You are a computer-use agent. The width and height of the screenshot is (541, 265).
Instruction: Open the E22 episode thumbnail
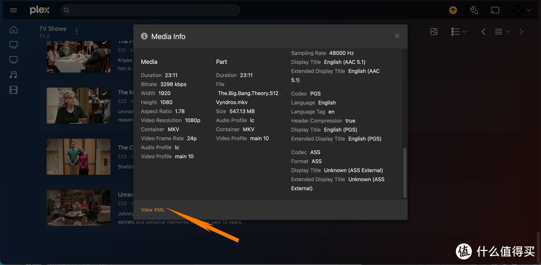click(x=79, y=106)
